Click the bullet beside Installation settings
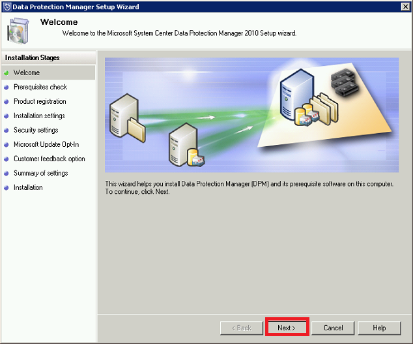 point(7,116)
